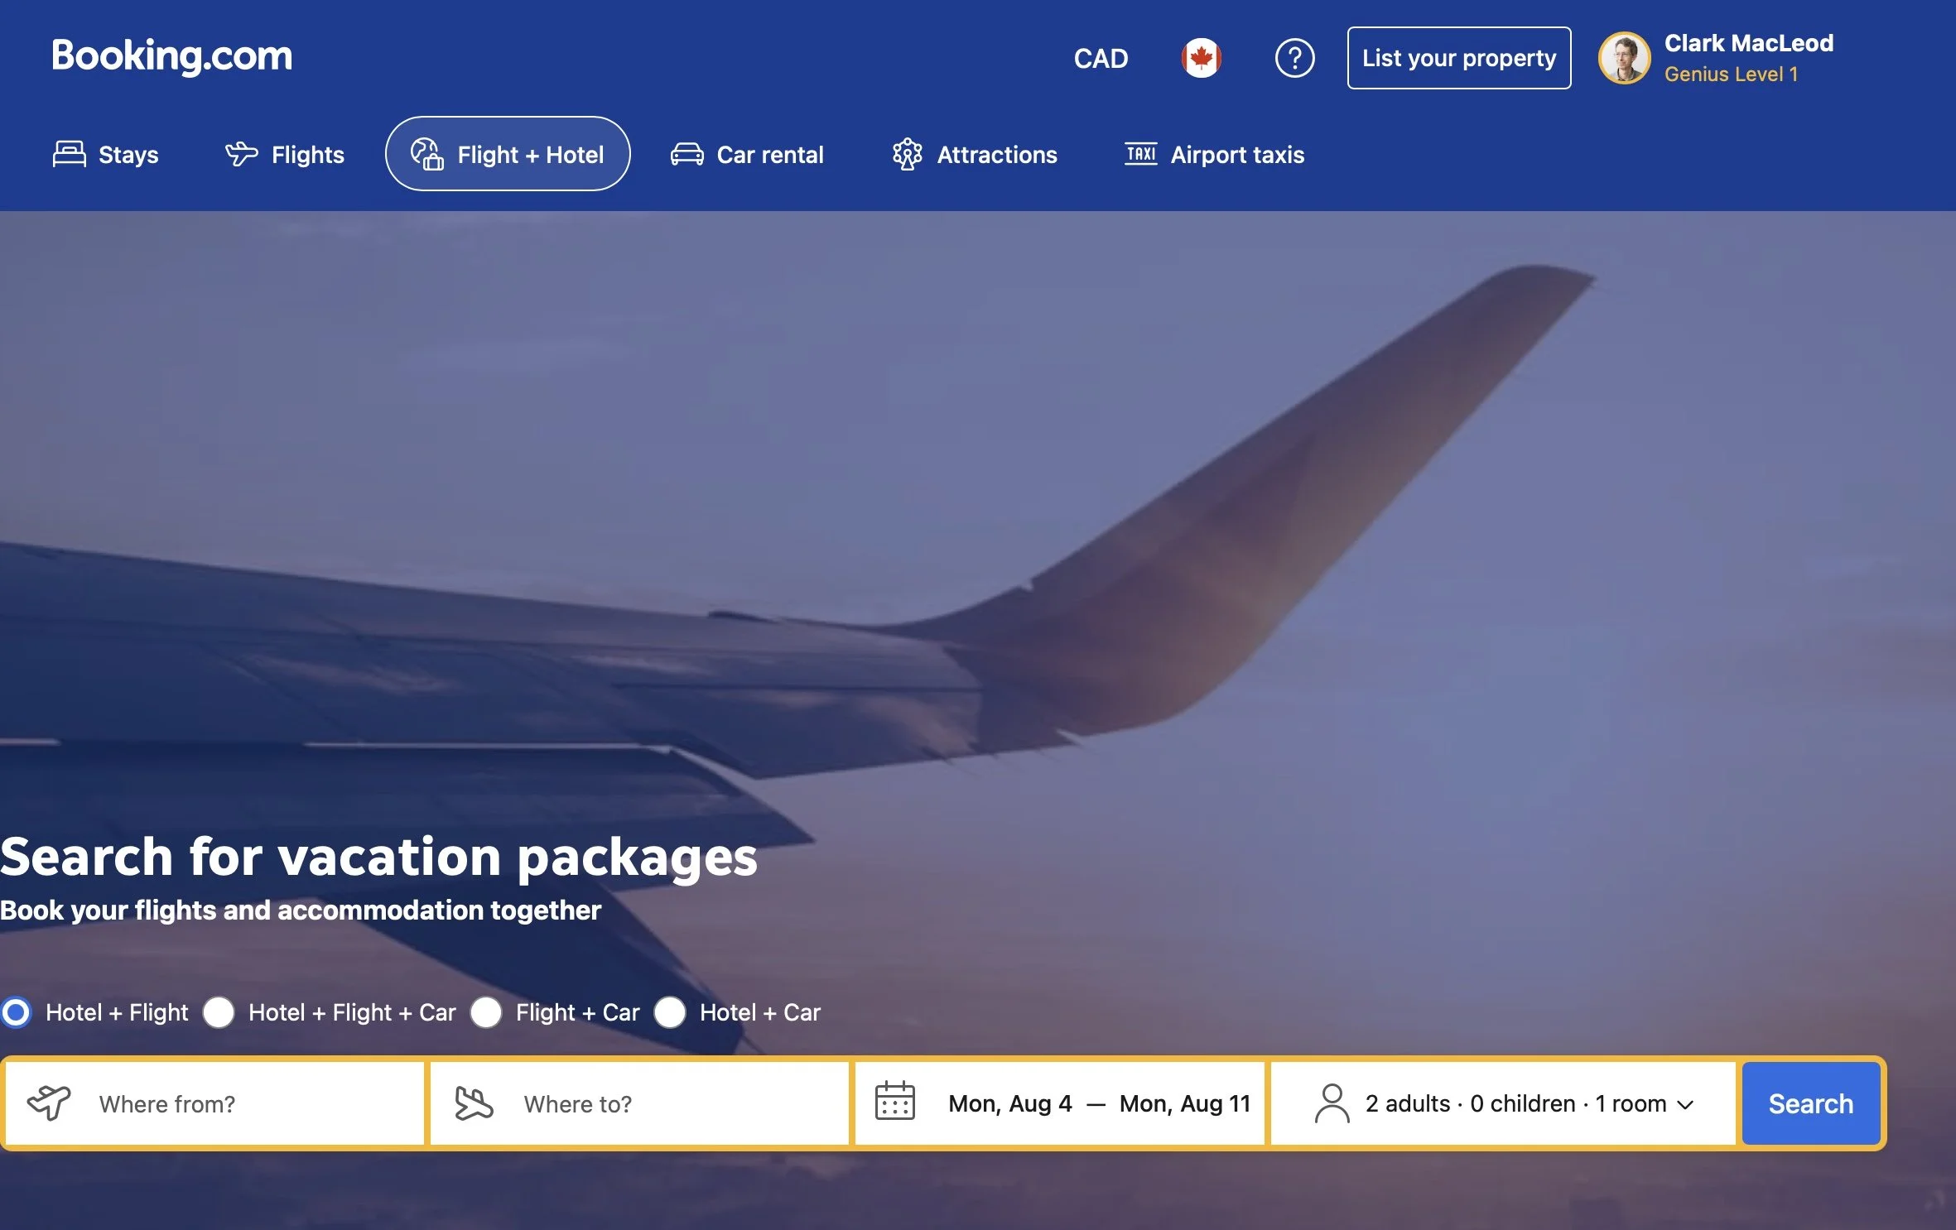Viewport: 1956px width, 1230px height.
Task: Open the CAD currency selector
Action: click(x=1101, y=59)
